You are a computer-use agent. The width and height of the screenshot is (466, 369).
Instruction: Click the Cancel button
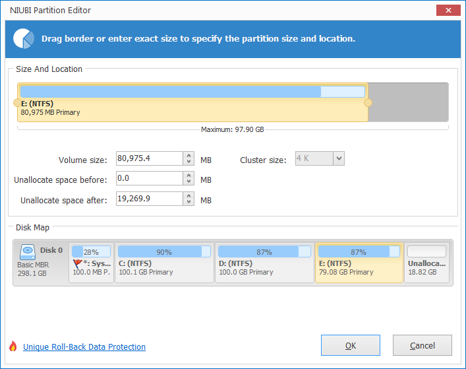pyautogui.click(x=422, y=345)
